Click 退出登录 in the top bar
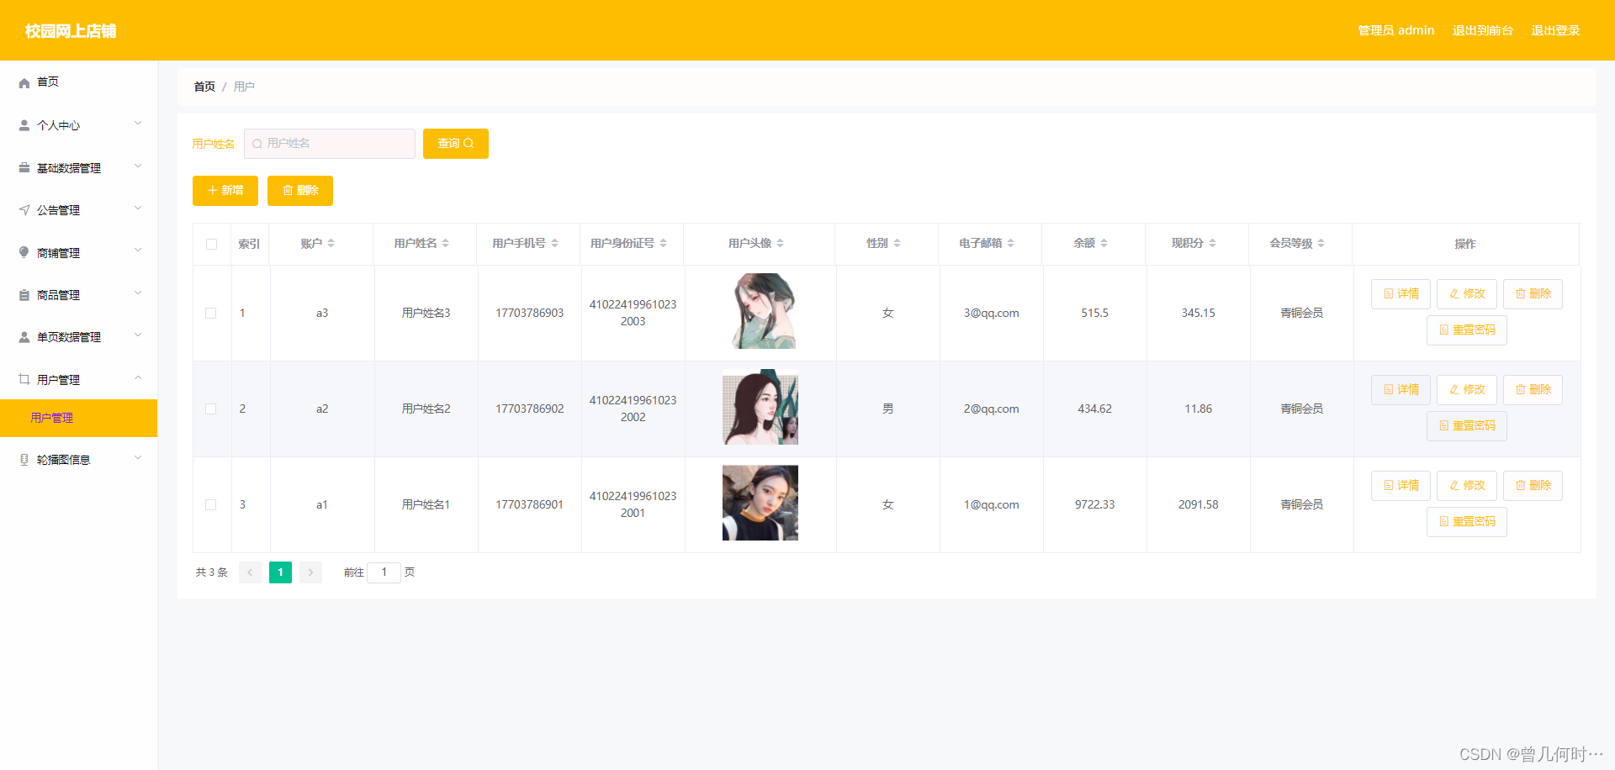 1555,30
